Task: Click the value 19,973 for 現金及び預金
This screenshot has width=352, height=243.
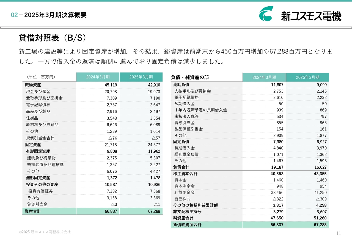Action: click(154, 92)
